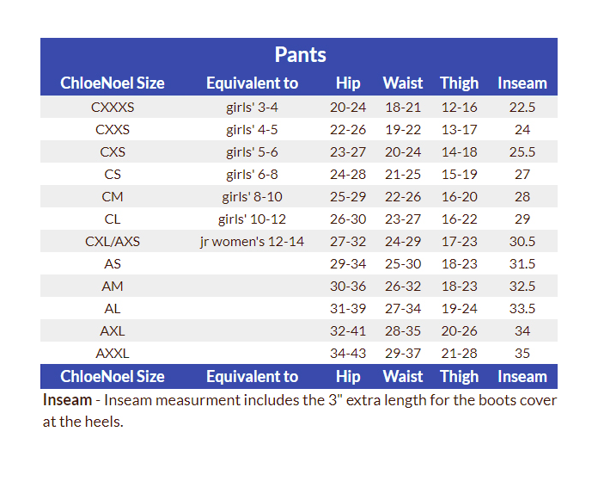The width and height of the screenshot is (598, 481).
Task: Click the 33.5 inseam value
Action: tap(522, 309)
